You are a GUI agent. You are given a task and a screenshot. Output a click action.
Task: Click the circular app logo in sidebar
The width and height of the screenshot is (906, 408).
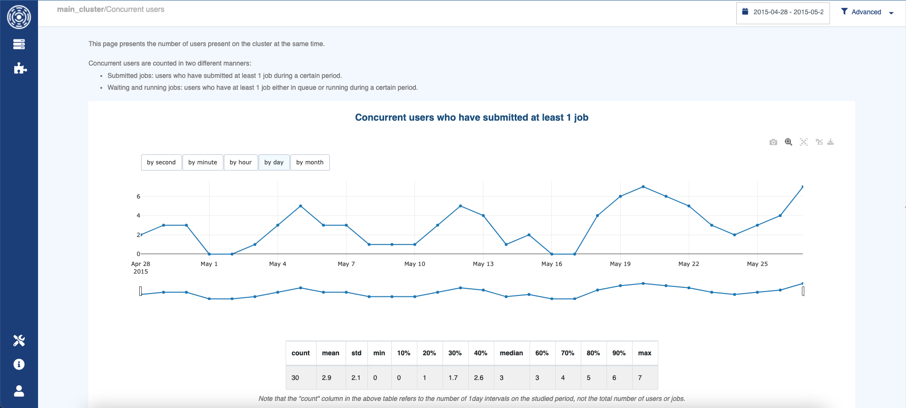[19, 17]
